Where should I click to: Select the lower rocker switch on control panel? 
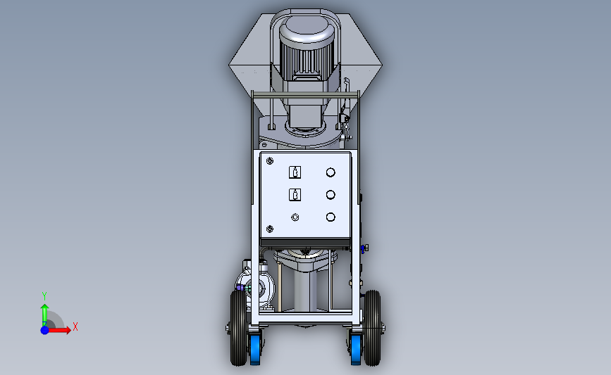295,194
